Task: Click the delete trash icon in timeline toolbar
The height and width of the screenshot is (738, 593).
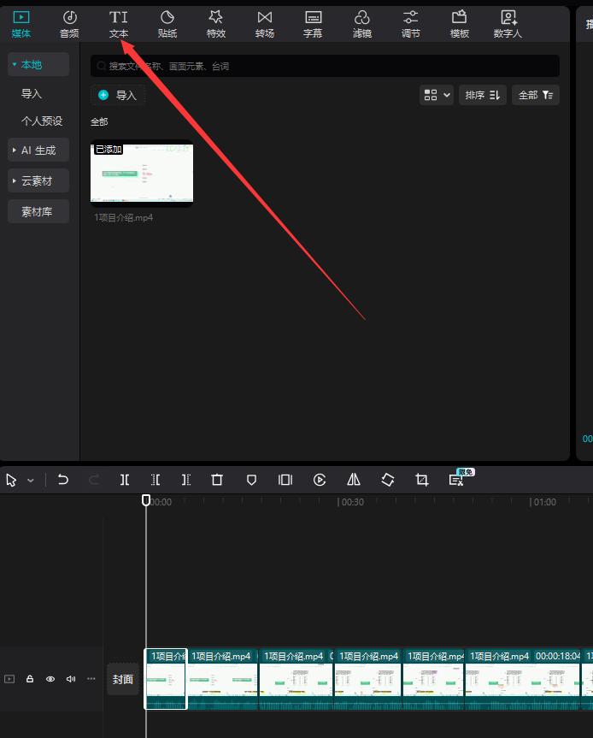Action: pyautogui.click(x=217, y=481)
